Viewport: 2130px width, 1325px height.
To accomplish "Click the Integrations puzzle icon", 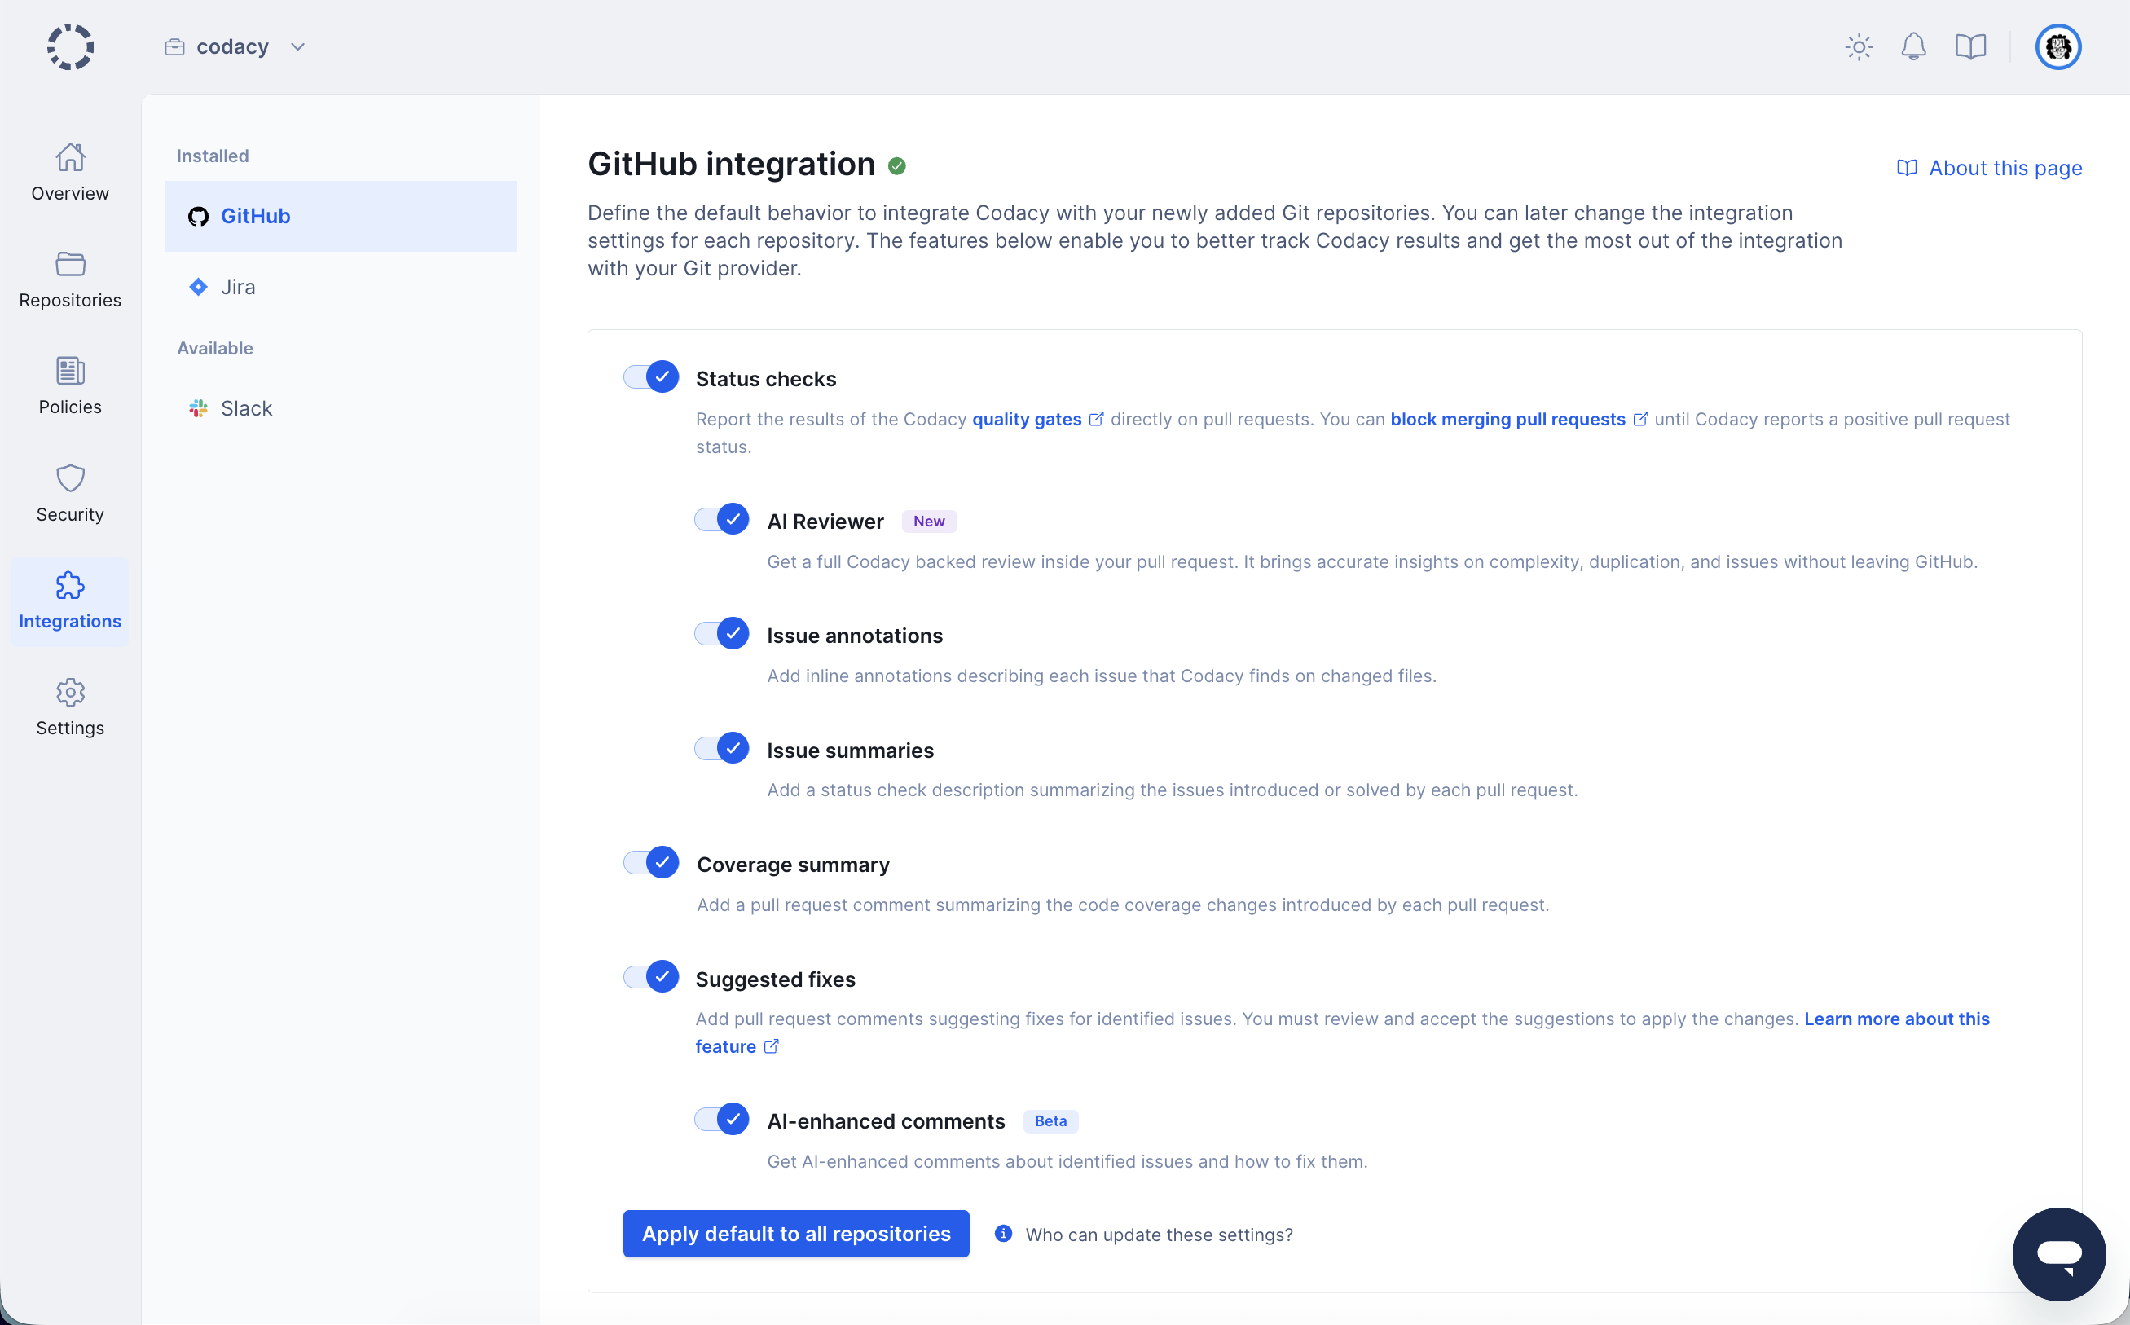I will click(x=70, y=601).
